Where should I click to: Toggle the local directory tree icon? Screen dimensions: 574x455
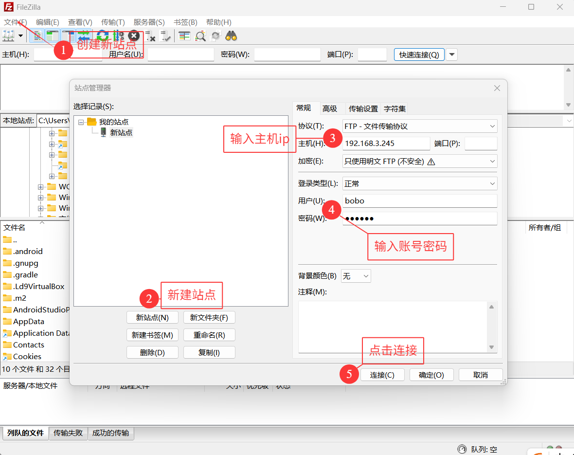[53, 36]
